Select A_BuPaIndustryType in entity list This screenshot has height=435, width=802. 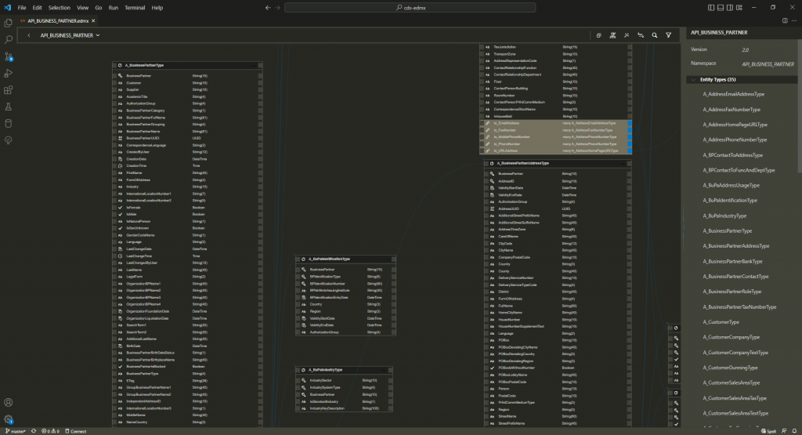tap(724, 216)
